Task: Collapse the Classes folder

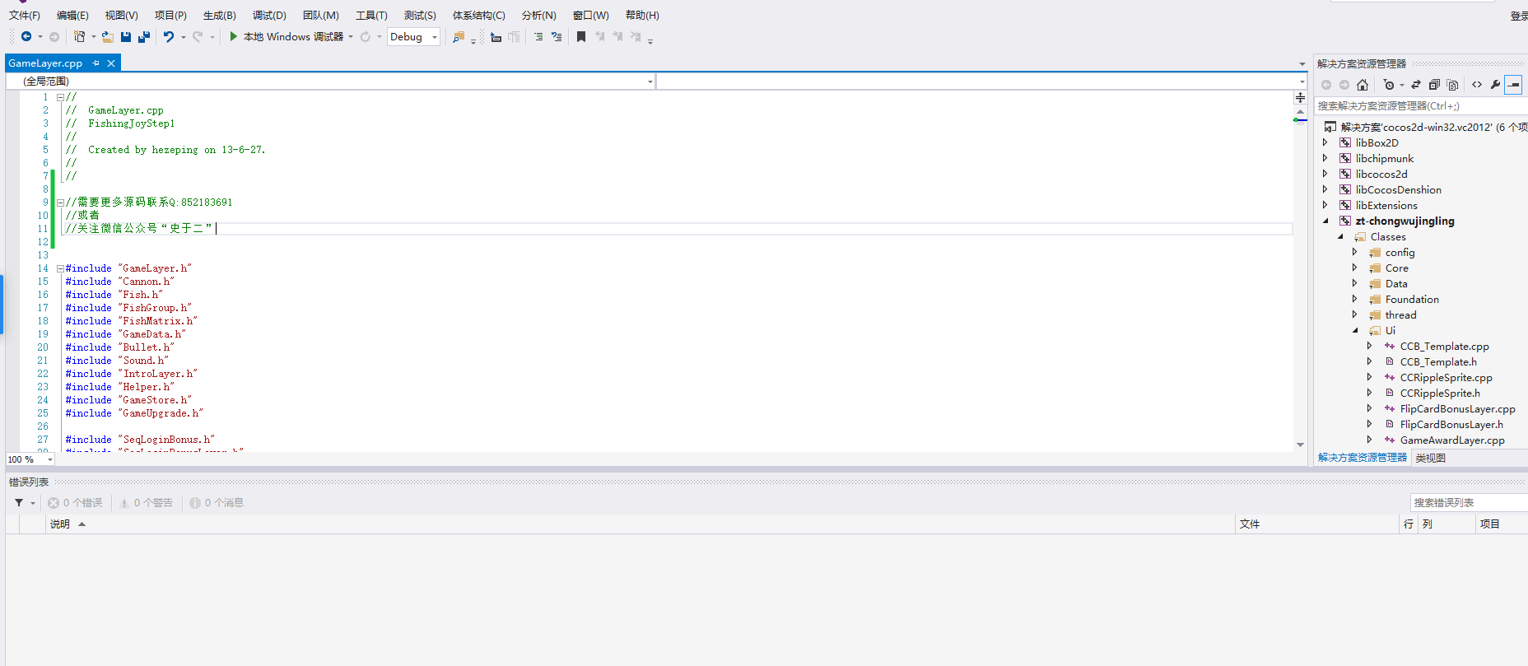Action: pyautogui.click(x=1340, y=236)
